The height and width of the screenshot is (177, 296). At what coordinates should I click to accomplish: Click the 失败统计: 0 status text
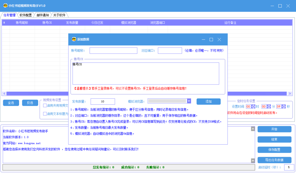(155, 167)
